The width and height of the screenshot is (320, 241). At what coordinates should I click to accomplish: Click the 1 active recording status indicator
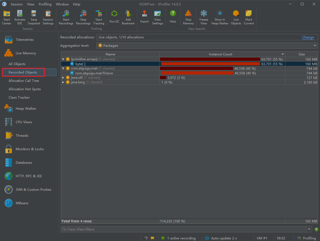pyautogui.click(x=179, y=238)
